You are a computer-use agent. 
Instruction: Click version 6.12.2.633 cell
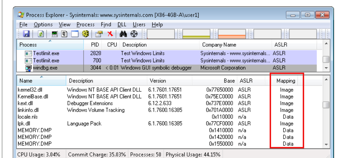click(x=160, y=103)
